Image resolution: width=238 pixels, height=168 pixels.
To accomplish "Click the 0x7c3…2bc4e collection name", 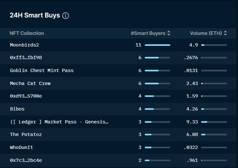I will tap(26, 160).
